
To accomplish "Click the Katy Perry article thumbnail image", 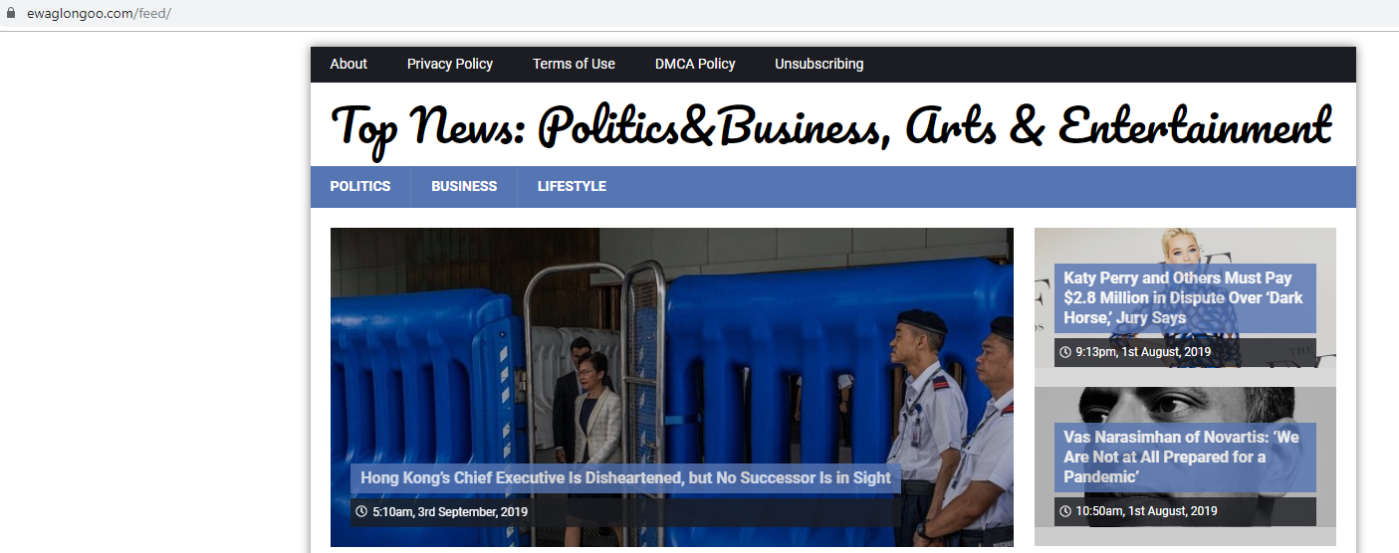I will [x=1185, y=298].
